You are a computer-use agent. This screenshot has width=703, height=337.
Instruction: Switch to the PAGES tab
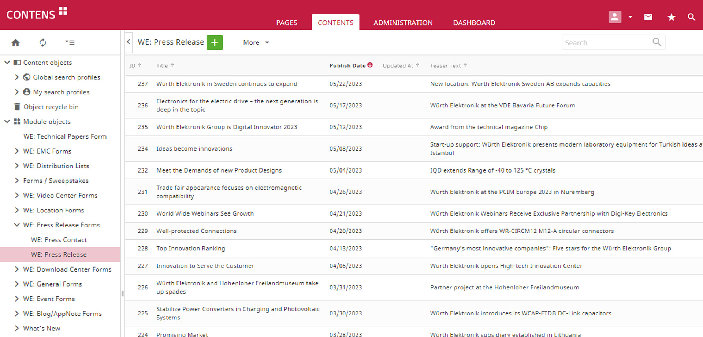286,23
